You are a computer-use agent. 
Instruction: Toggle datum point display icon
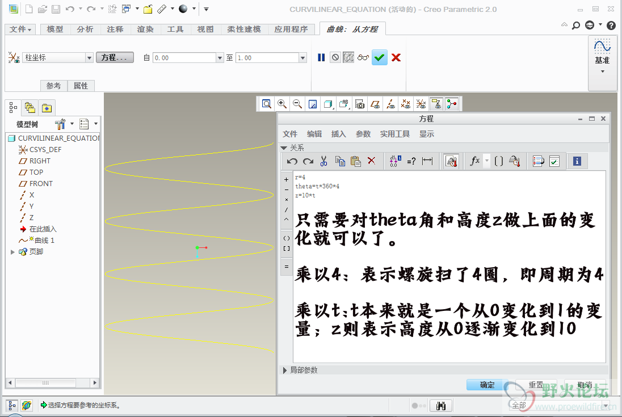click(405, 104)
